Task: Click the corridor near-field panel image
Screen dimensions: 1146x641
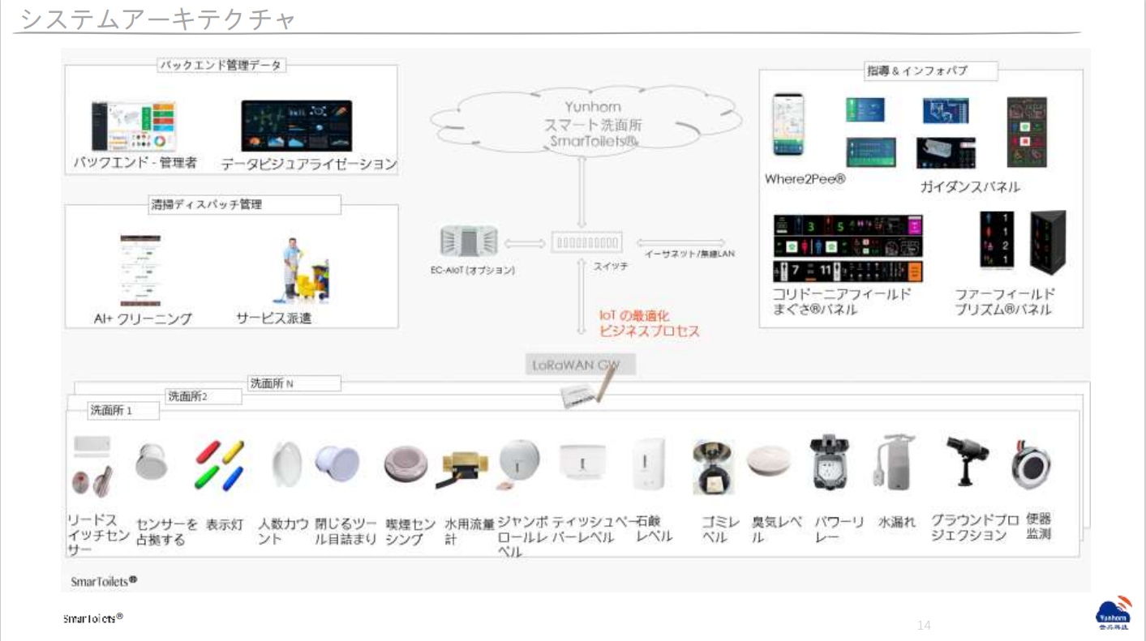Action: point(848,248)
